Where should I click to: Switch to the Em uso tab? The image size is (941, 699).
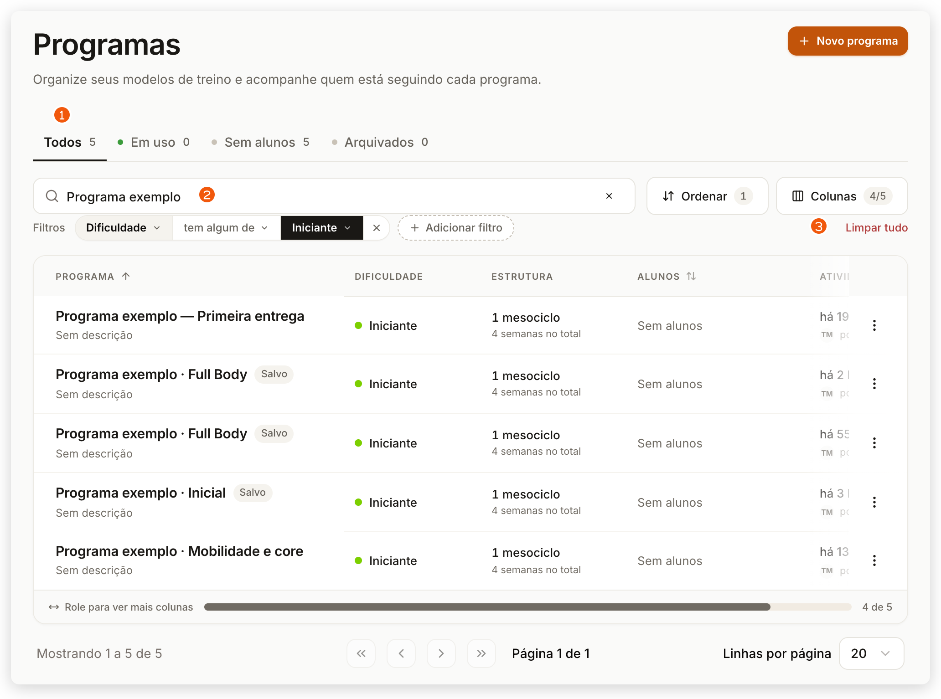(153, 142)
